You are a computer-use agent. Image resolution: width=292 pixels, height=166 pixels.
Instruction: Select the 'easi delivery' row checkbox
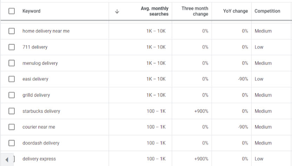(12, 79)
